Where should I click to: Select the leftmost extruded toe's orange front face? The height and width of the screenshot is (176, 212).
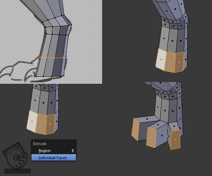point(135,129)
